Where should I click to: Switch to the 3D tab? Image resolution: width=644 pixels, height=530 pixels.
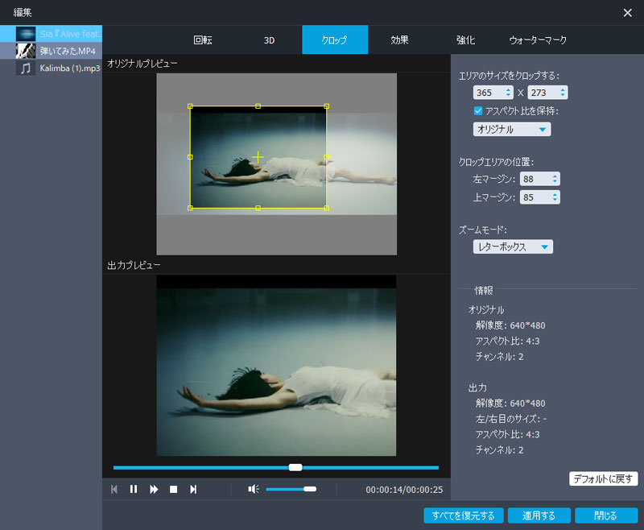pos(269,39)
